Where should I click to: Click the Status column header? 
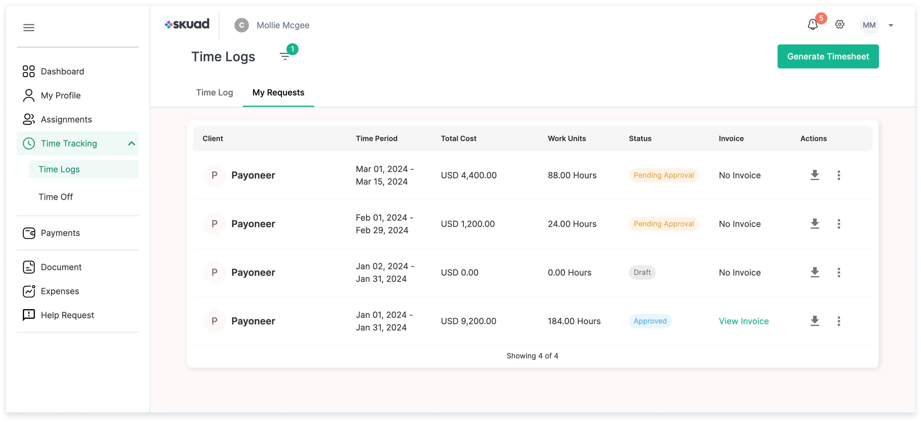(x=640, y=139)
